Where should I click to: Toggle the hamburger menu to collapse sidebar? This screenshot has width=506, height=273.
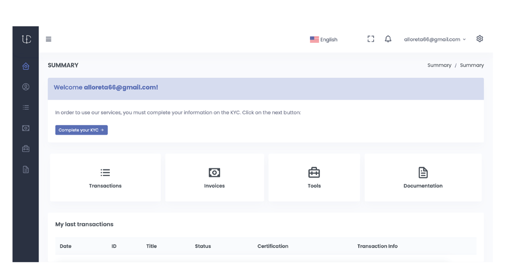49,39
